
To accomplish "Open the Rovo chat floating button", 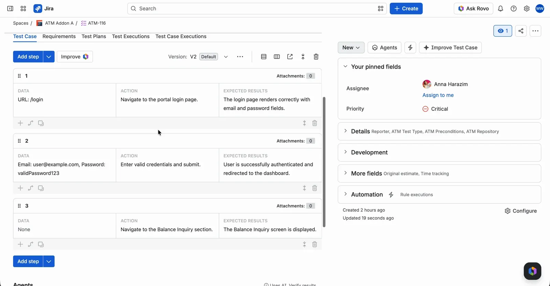I will point(532,271).
